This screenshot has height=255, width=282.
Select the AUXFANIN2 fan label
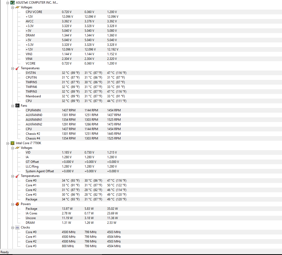(x=34, y=124)
